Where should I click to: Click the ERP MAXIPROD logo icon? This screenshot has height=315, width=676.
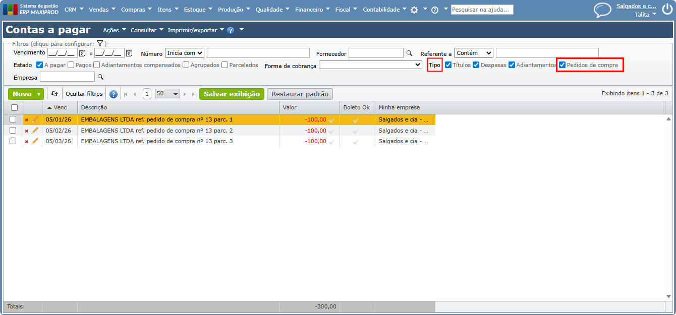click(10, 10)
